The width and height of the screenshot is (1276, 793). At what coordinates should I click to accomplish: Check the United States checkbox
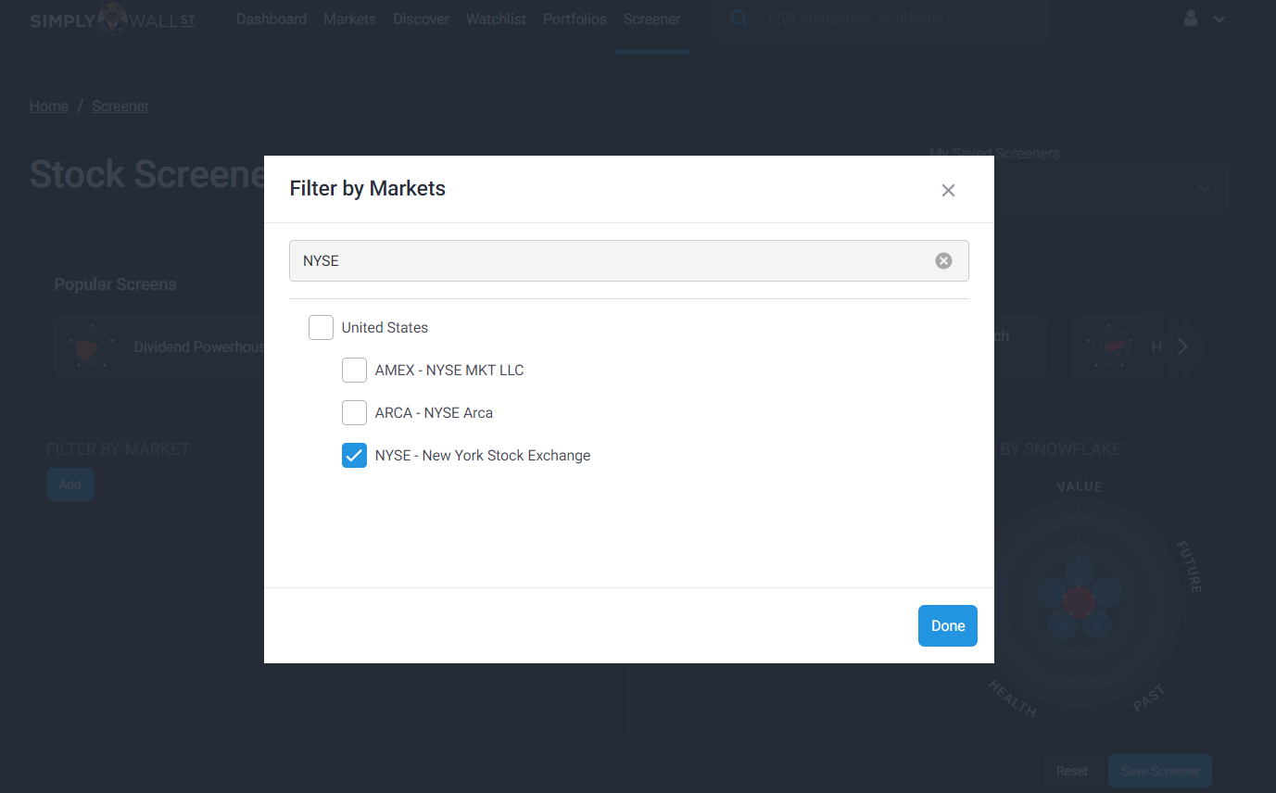pyautogui.click(x=321, y=328)
